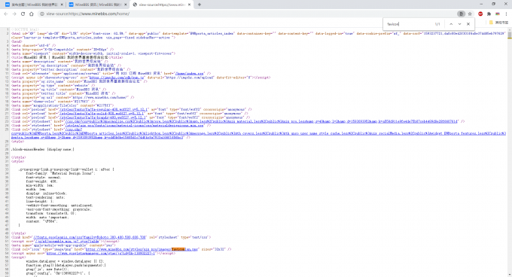Open the other bookmarks folder
Screen dimensions: 512x277
[499, 23]
